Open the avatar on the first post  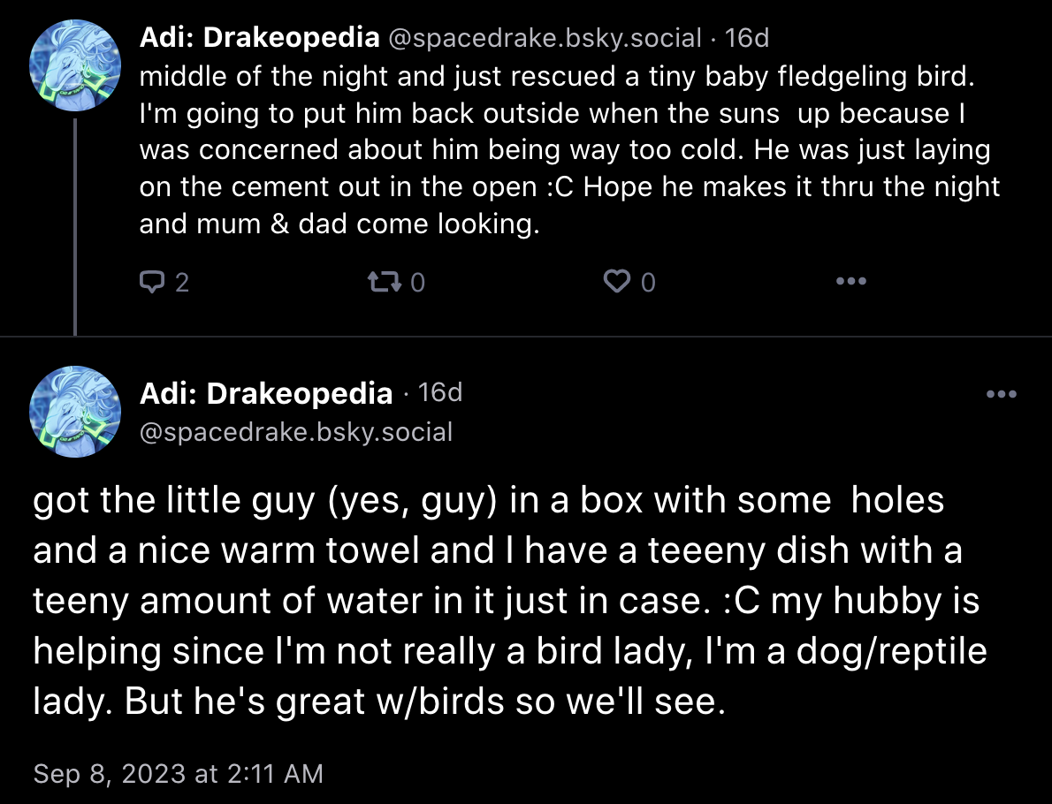click(75, 65)
